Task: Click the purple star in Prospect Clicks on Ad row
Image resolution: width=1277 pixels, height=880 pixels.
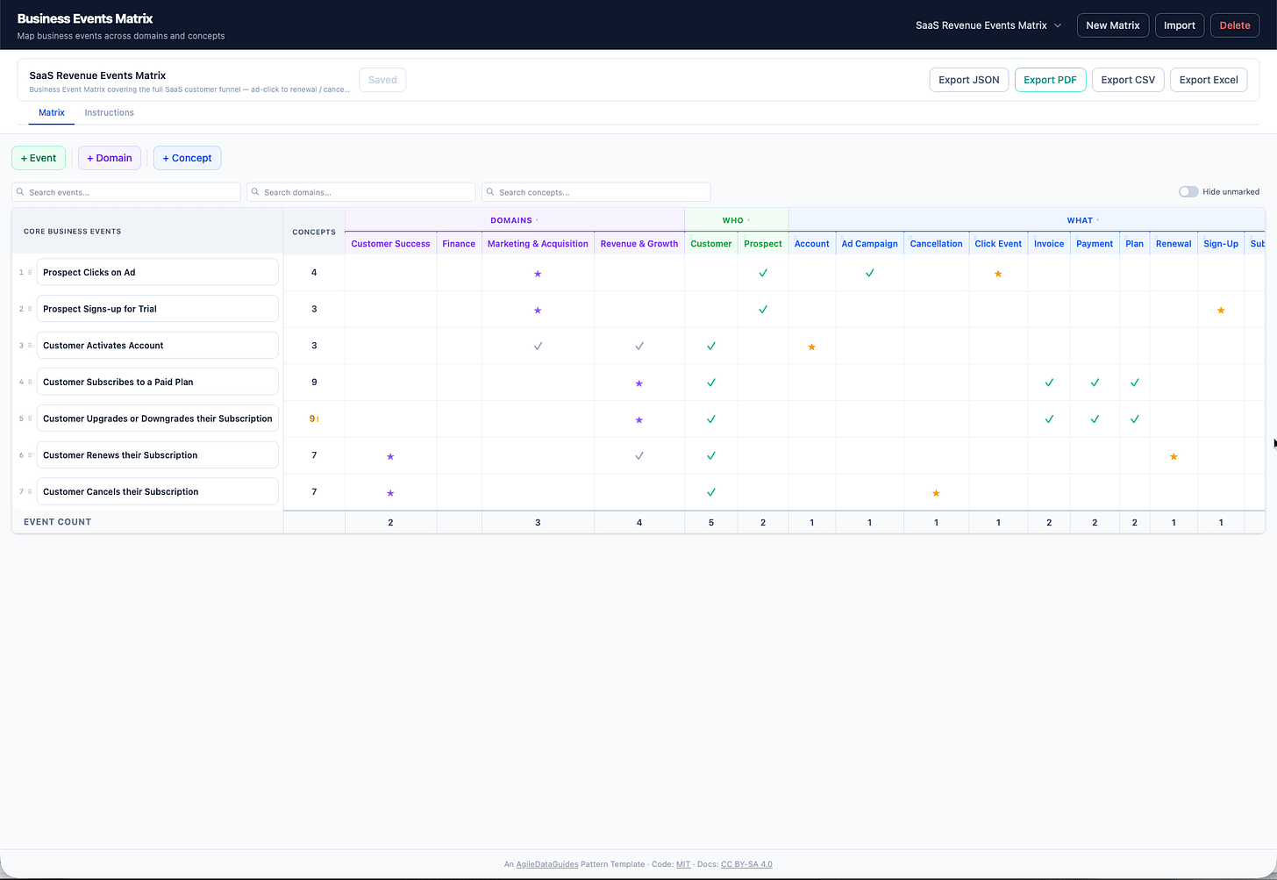Action: pos(538,274)
